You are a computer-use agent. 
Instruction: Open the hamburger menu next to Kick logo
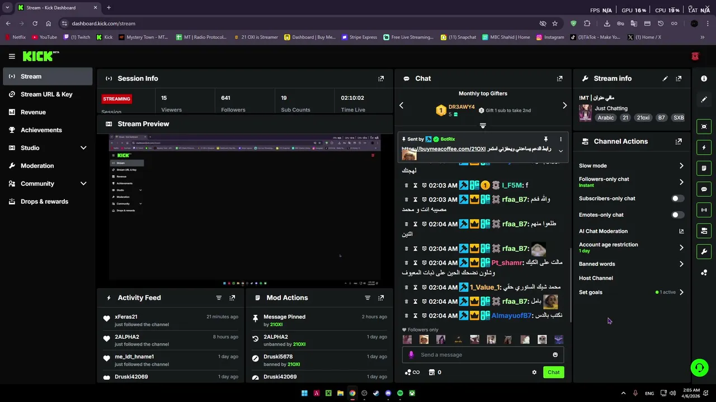pos(12,56)
